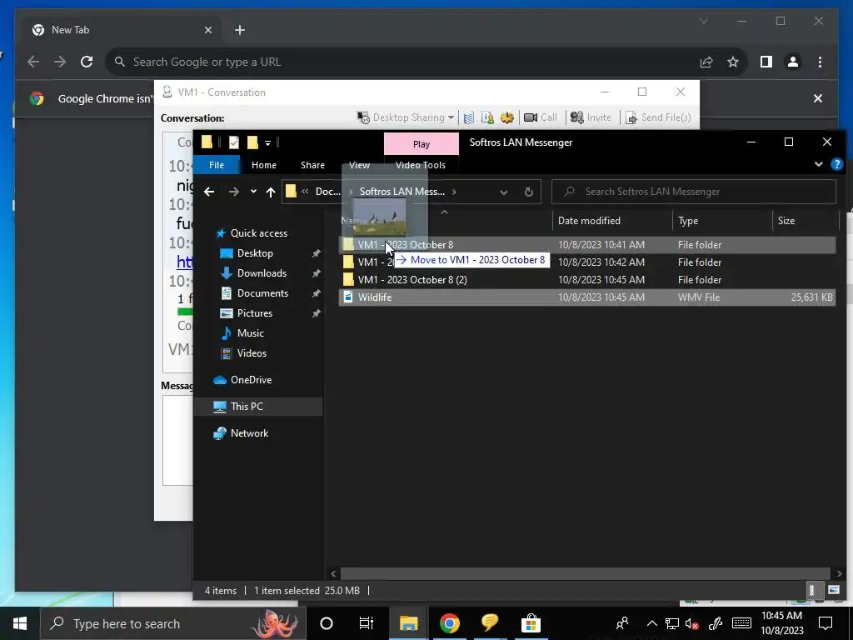Select Desktop under Quick access
Viewport: 853px width, 640px height.
pyautogui.click(x=255, y=253)
